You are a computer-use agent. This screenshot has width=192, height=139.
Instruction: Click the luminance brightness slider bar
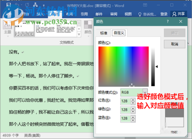point(153,67)
